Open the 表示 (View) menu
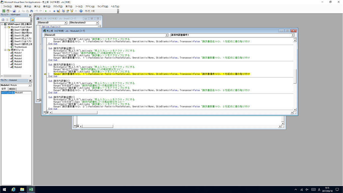Viewport: 343px width, 193px height. coord(27,7)
